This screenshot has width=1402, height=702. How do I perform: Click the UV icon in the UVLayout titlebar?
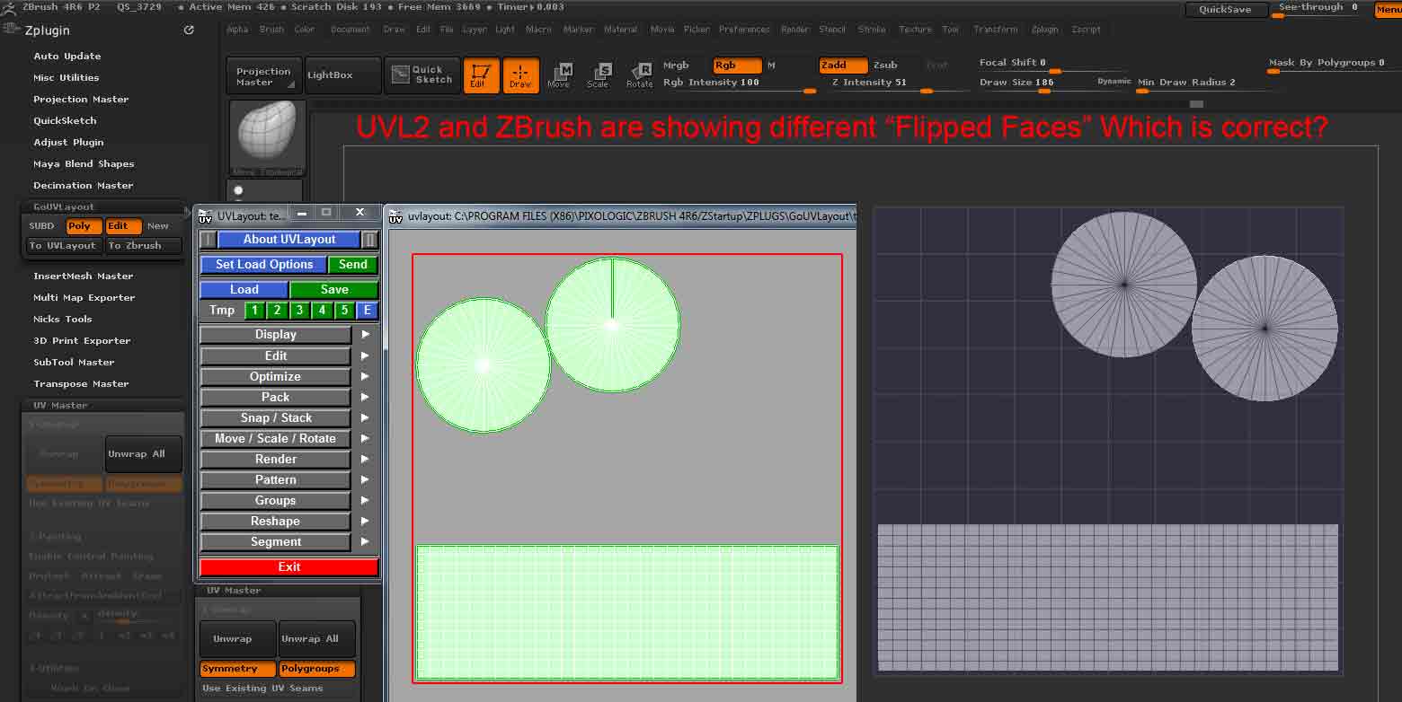[x=205, y=214]
